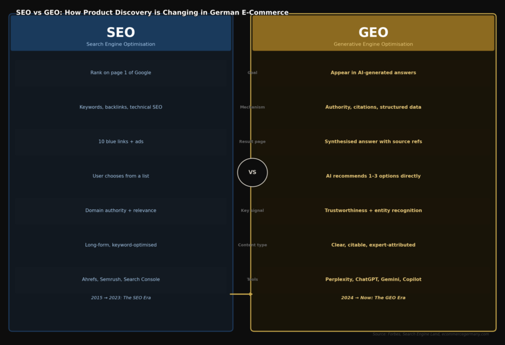Screen dimensions: 505x345
Task: Select the 'Mechanism' center label
Action: pyautogui.click(x=252, y=107)
